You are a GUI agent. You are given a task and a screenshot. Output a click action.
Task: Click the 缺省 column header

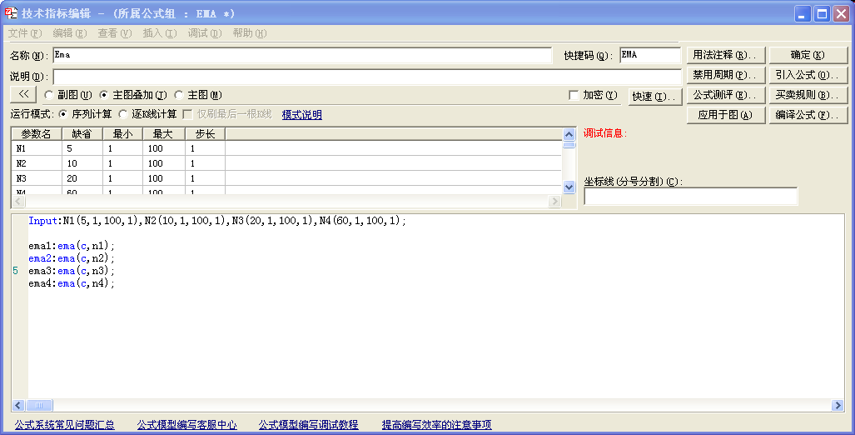[82, 133]
